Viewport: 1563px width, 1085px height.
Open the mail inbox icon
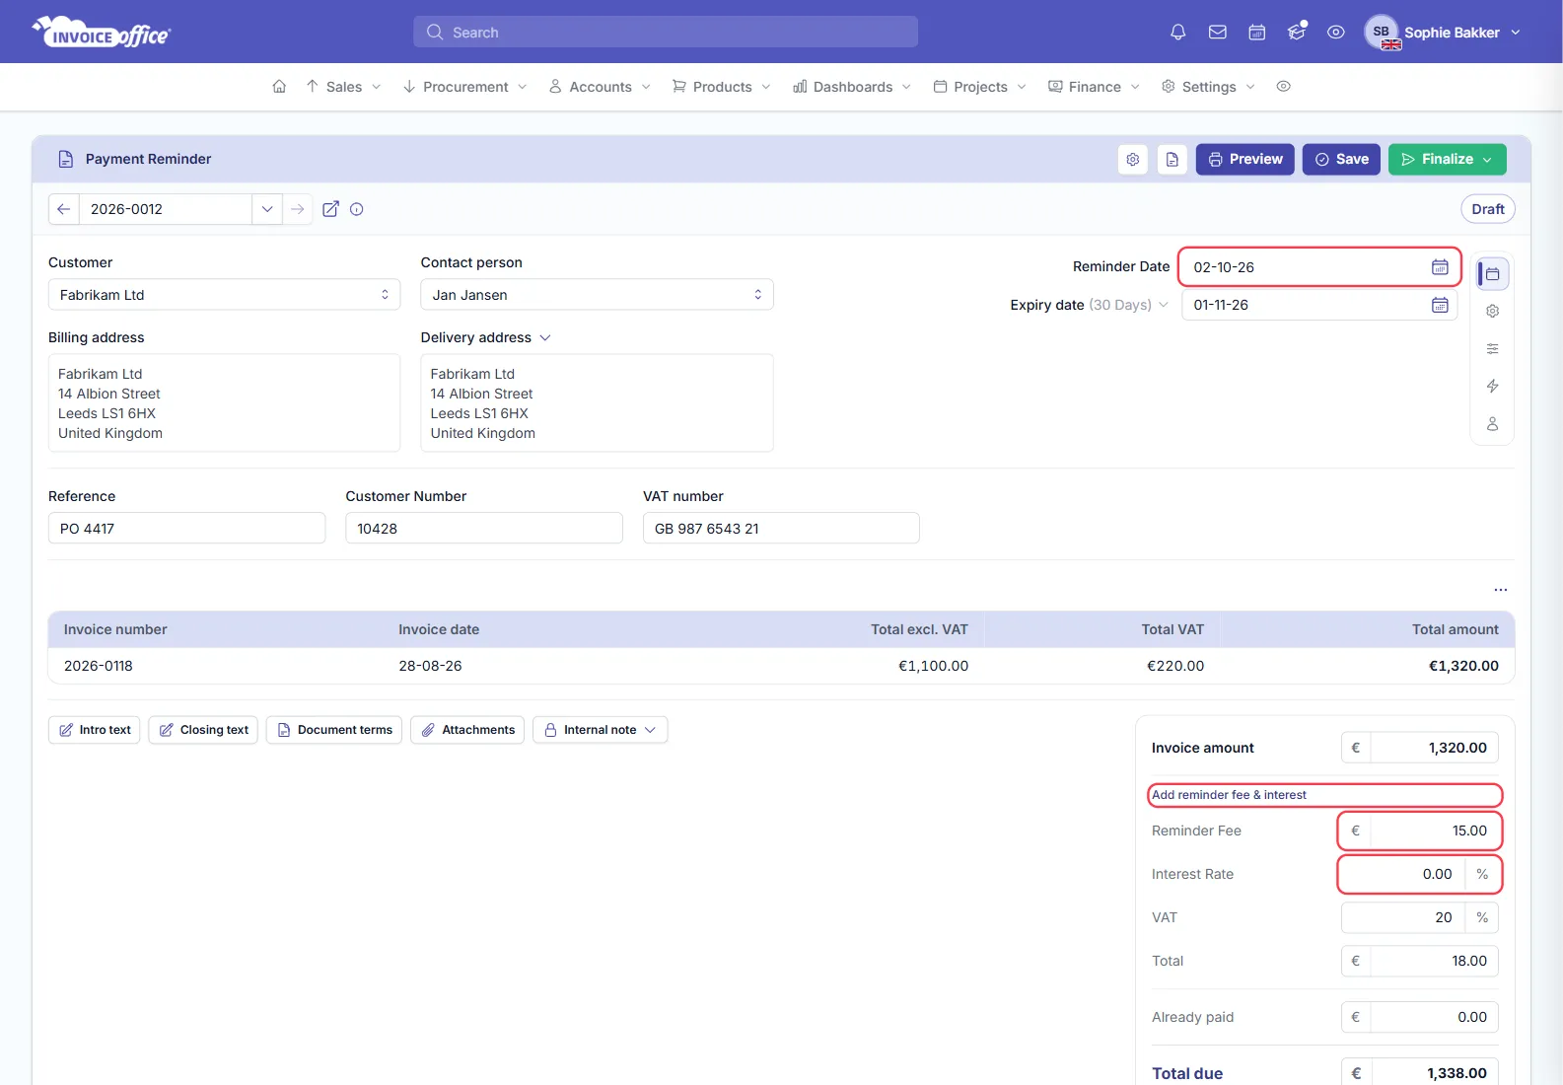1218,33
